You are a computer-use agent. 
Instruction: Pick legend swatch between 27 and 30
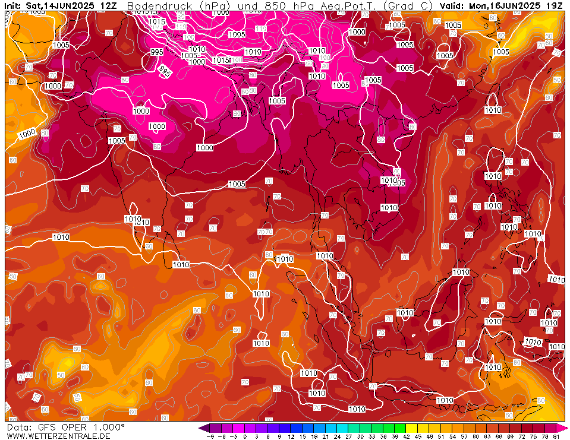[354, 428]
